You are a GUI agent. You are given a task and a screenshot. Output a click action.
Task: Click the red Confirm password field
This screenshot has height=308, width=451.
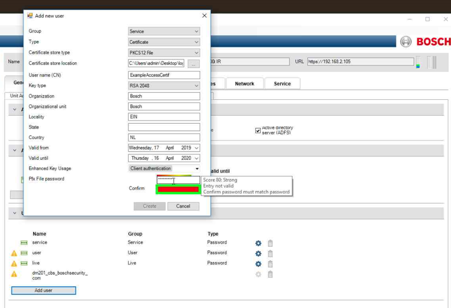[x=178, y=189]
